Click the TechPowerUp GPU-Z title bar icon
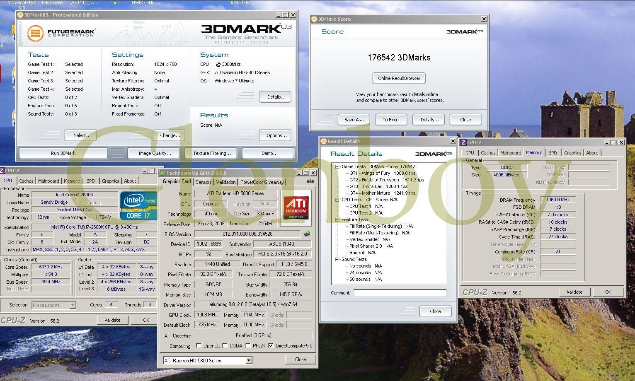This screenshot has height=381, width=635. (163, 173)
